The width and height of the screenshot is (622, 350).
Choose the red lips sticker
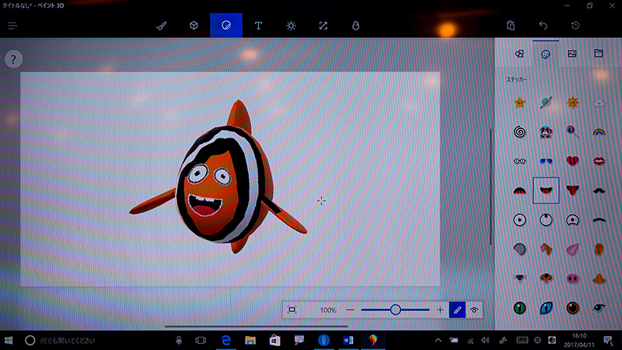[599, 161]
